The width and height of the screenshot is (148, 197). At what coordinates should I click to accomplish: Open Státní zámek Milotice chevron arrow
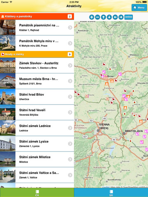(x=70, y=159)
